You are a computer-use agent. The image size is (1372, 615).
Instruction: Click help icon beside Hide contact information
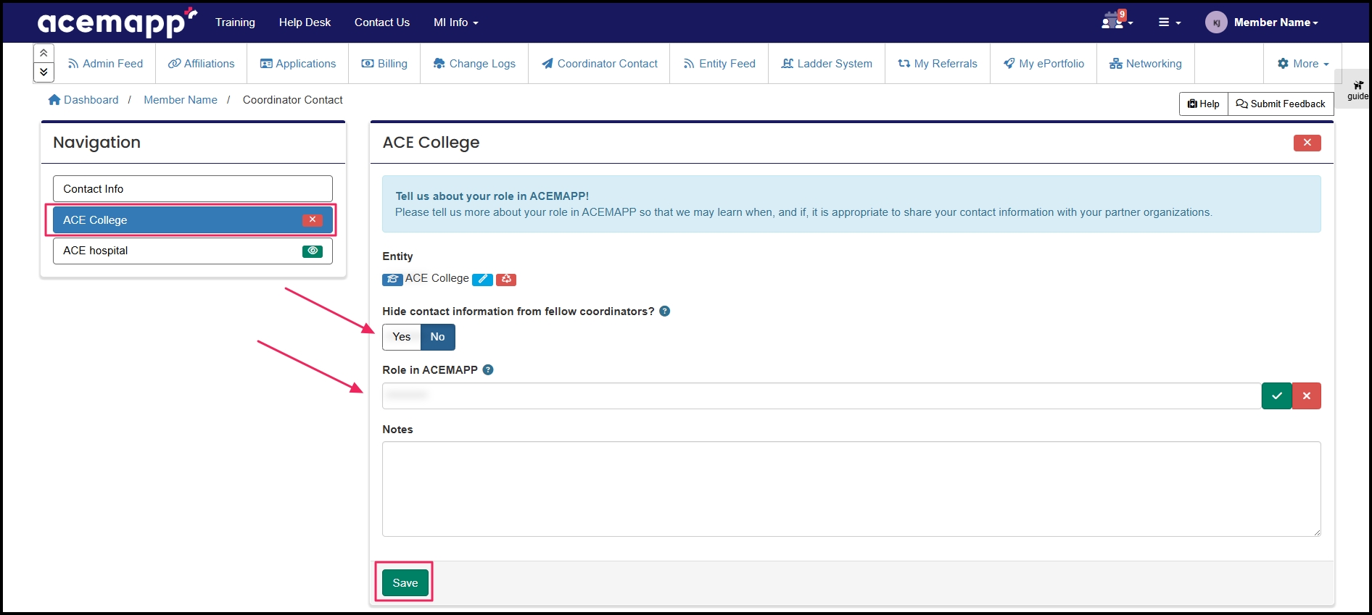pyautogui.click(x=665, y=311)
